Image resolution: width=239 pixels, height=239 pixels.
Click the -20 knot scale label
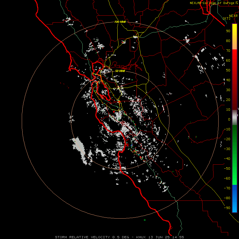pos(227,139)
